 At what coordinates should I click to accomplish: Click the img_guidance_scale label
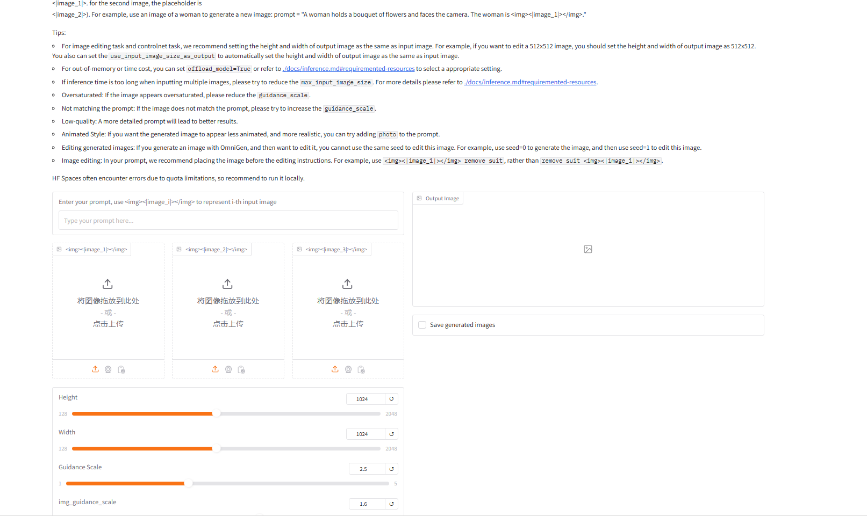(87, 502)
